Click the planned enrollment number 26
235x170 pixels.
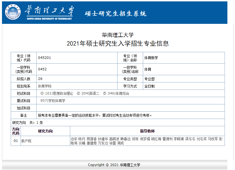pyautogui.click(x=40, y=79)
